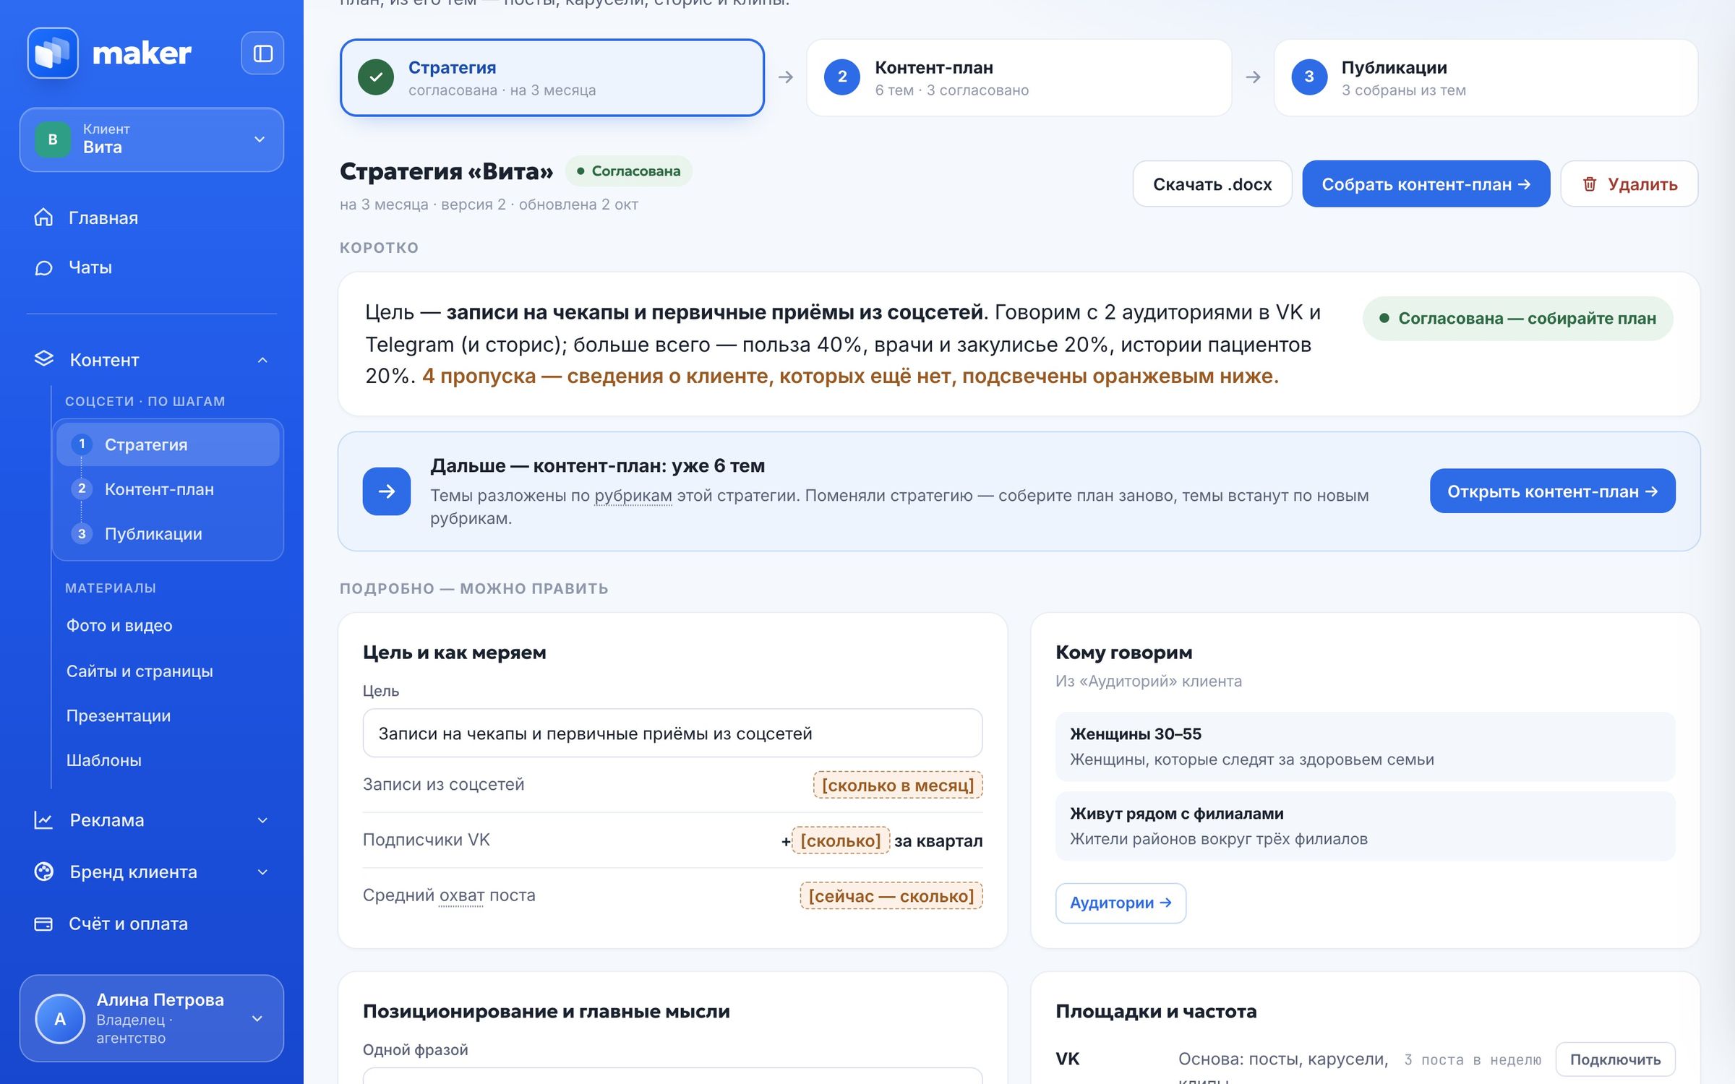Select the Живут рядом с филиалами card

click(1365, 826)
